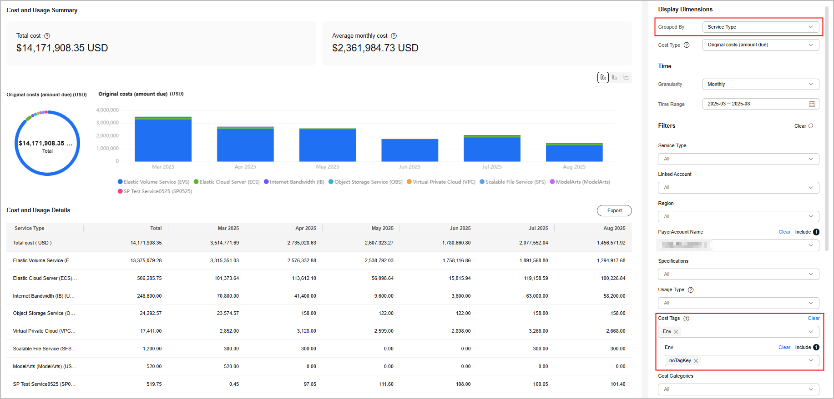This screenshot has height=399, width=834.
Task: Switch to the line chart view
Action: [x=627, y=77]
